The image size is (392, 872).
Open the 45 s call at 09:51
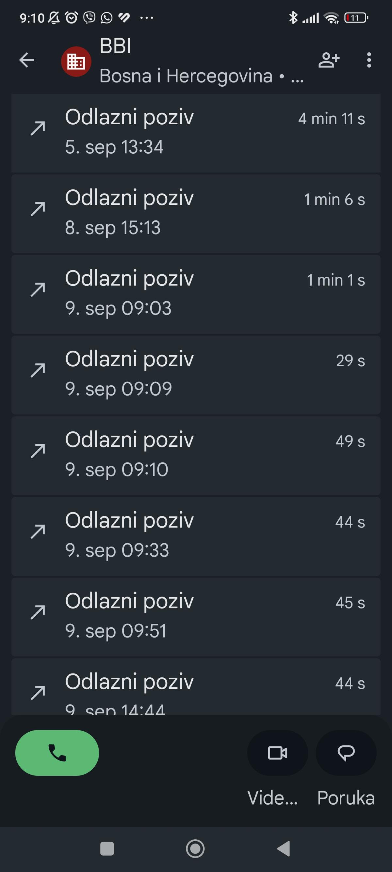[196, 617]
